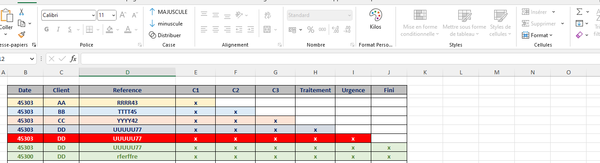The height and width of the screenshot is (163, 600).
Task: Click the insert function fx icon
Action: pyautogui.click(x=74, y=59)
